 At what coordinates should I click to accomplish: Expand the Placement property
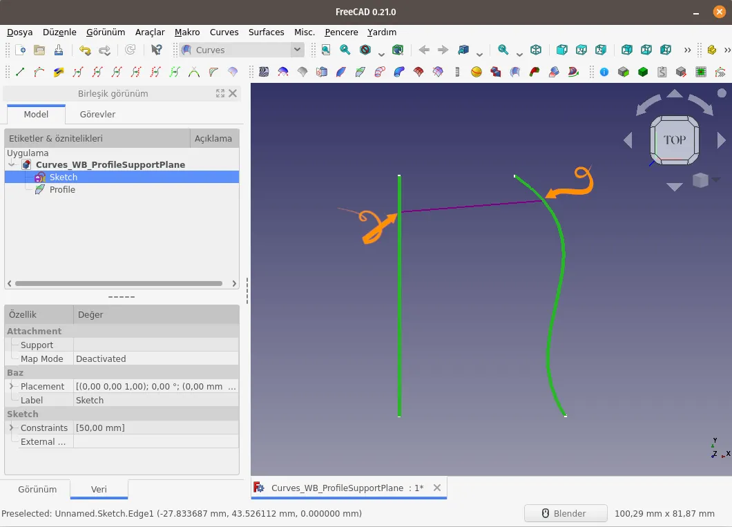pyautogui.click(x=12, y=387)
